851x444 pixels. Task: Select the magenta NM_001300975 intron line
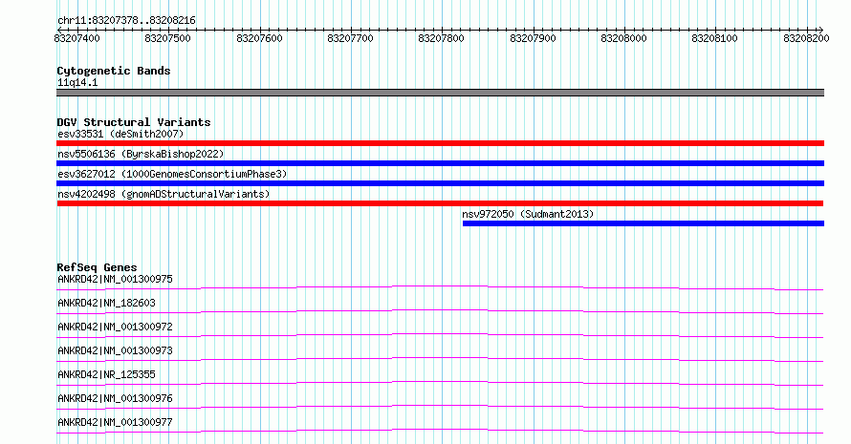[x=440, y=286]
